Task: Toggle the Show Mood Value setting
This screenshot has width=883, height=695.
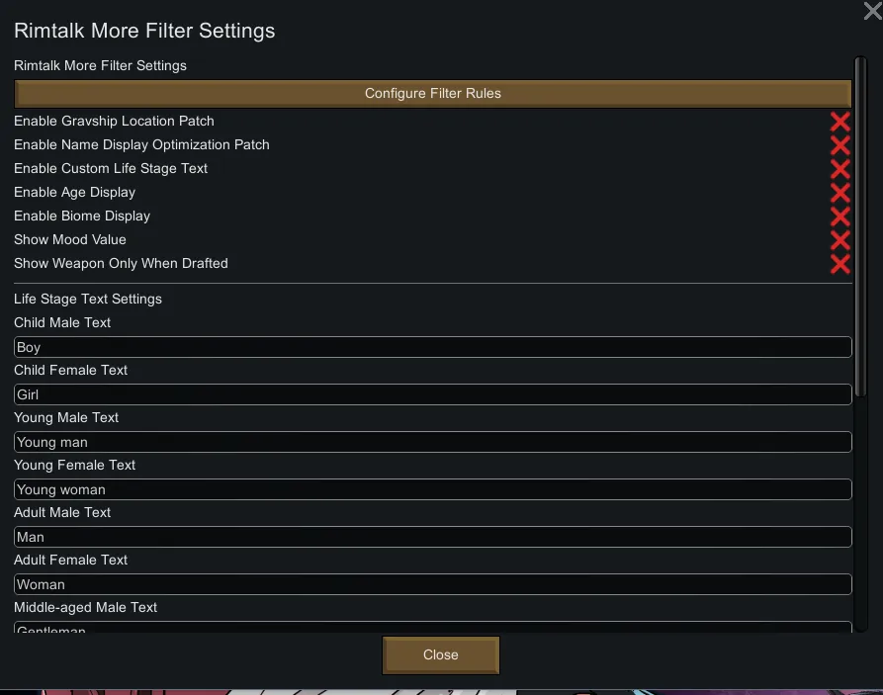Action: 839,240
